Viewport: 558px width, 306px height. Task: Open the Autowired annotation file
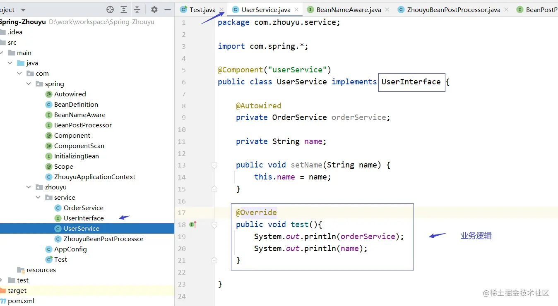point(70,94)
